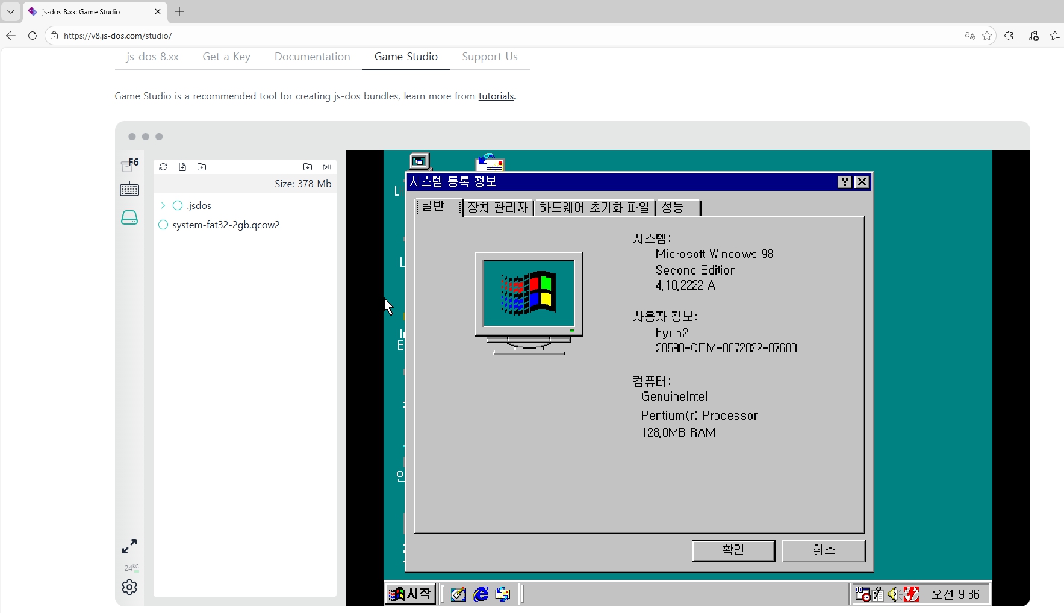Click the fullscreen expand arrows icon

(x=129, y=546)
